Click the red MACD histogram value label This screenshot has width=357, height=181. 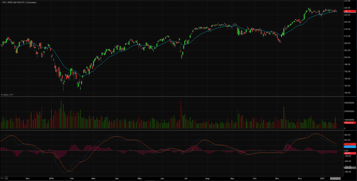[x=350, y=154]
